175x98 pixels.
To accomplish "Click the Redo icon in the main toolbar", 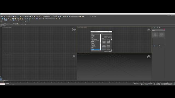I will click(3, 17).
